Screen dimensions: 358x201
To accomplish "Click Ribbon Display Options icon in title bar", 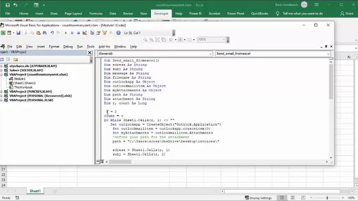I will point(317,5).
